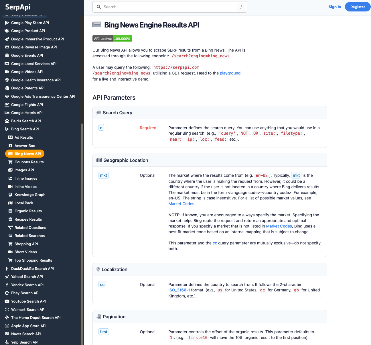The height and width of the screenshot is (345, 371).
Task: Click the Walmart Search API spark icon
Action: pyautogui.click(x=7, y=309)
